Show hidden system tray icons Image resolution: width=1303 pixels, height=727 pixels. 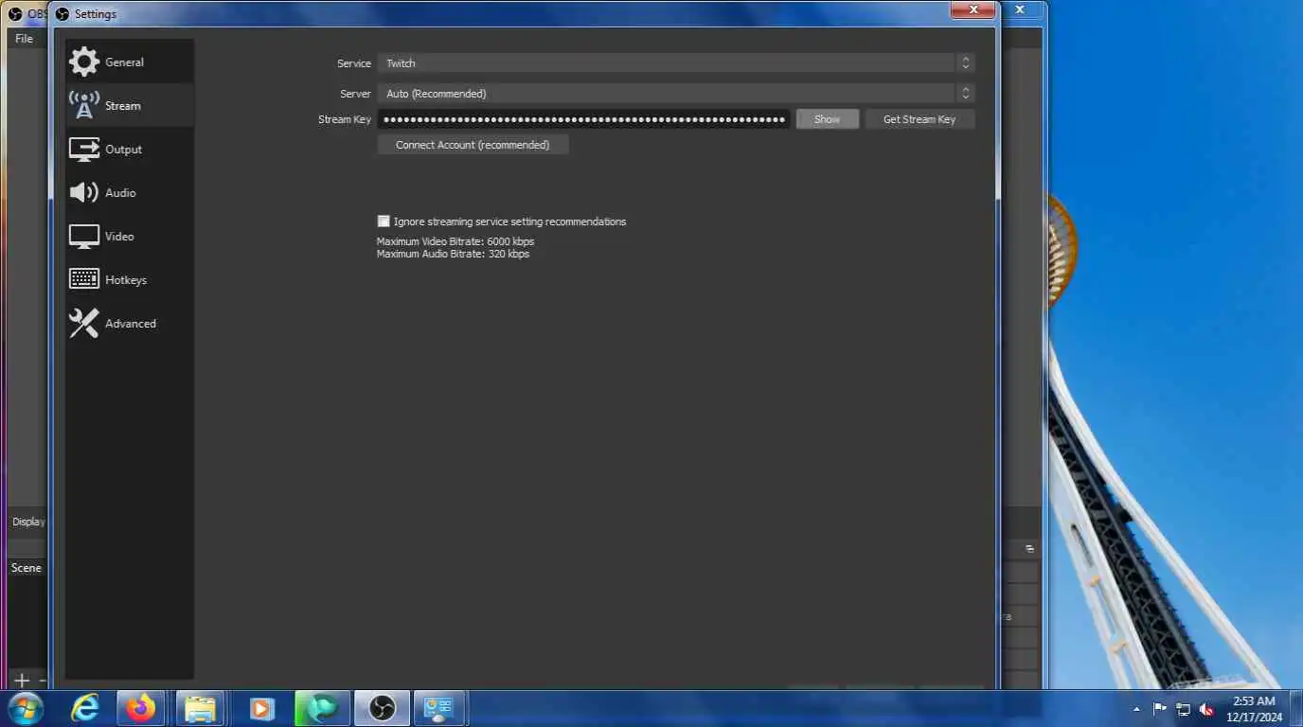click(1136, 709)
